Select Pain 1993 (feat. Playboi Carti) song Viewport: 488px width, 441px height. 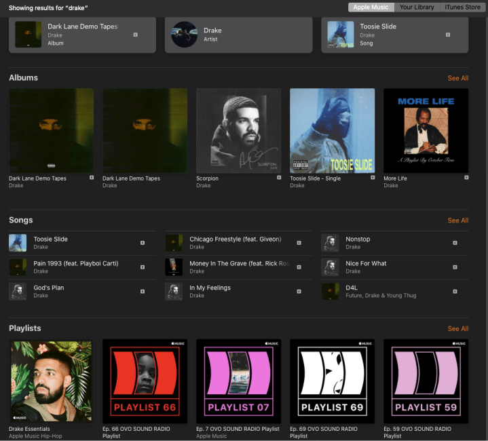[83, 267]
